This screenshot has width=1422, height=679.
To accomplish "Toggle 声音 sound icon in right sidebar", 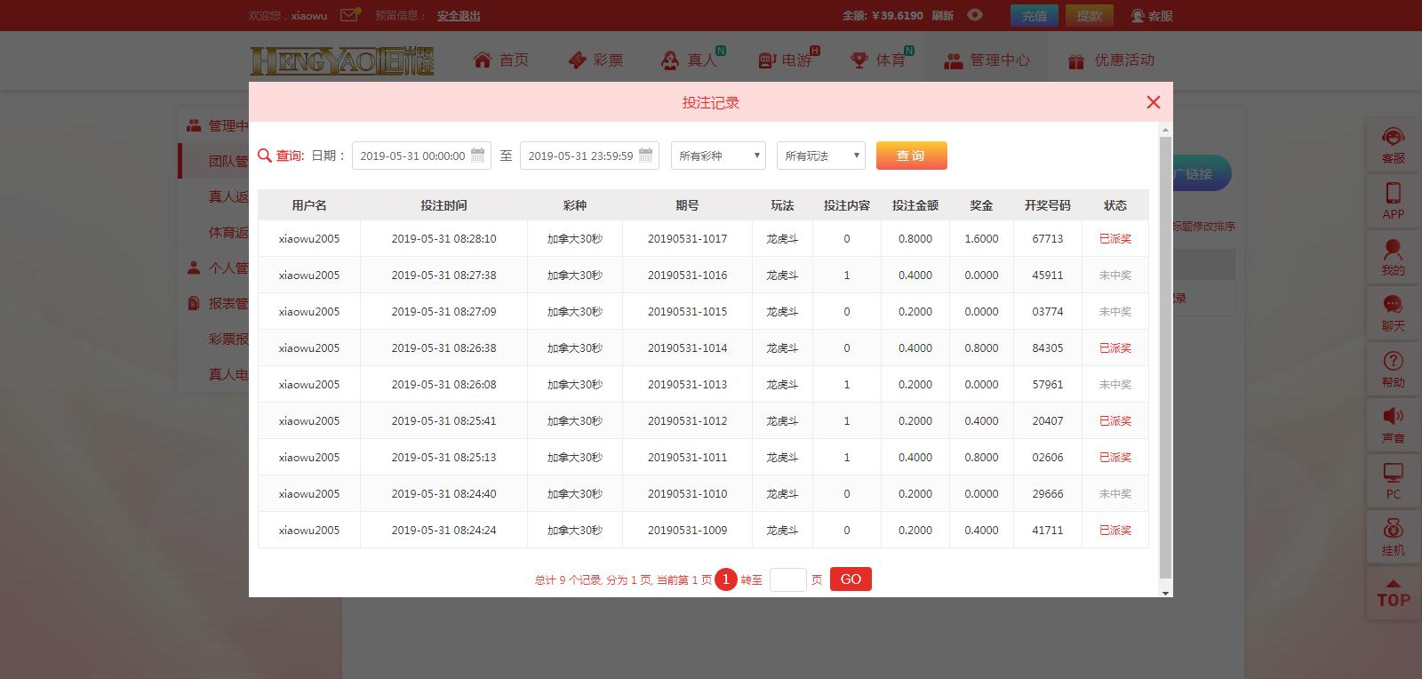I will click(1393, 425).
